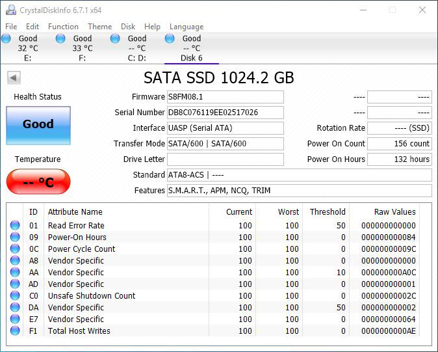Click the CrystalDiskInfo title bar app icon
This screenshot has width=438, height=352.
click(x=10, y=10)
